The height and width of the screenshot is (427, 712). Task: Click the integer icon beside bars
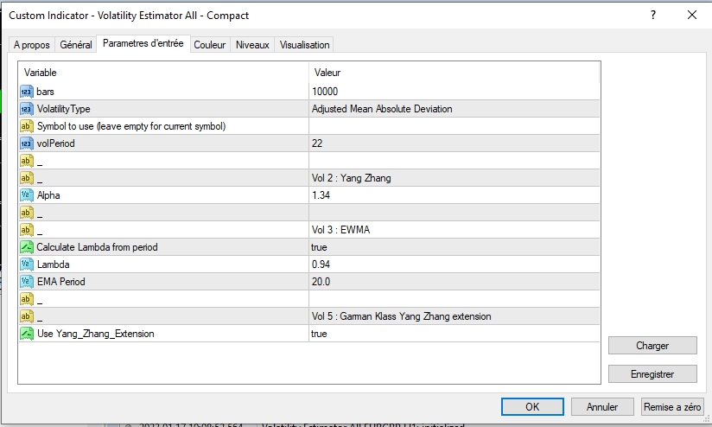click(x=26, y=92)
